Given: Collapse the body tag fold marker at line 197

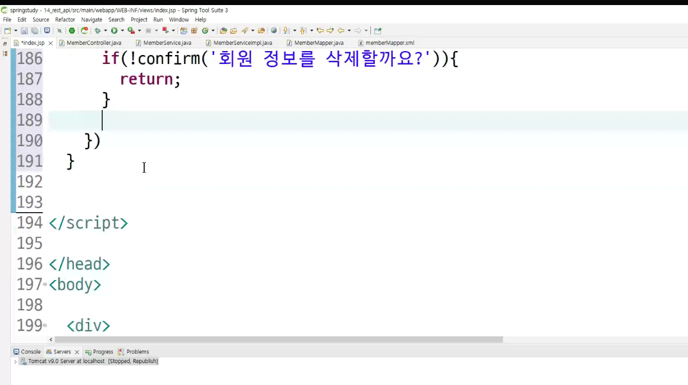Looking at the screenshot, I should click(45, 285).
